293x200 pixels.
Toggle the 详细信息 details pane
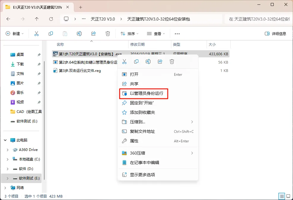tap(275, 34)
